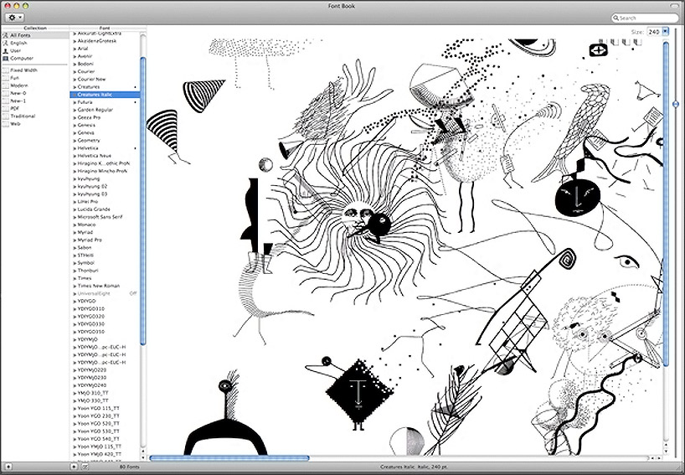685x475 pixels.
Task: Click the magnifier icon in Search field
Action: click(616, 18)
